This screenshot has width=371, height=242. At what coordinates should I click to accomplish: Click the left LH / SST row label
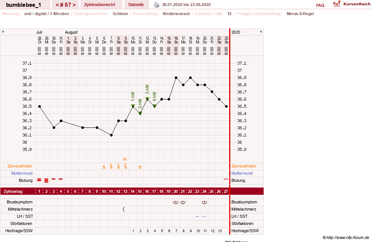click(25, 216)
